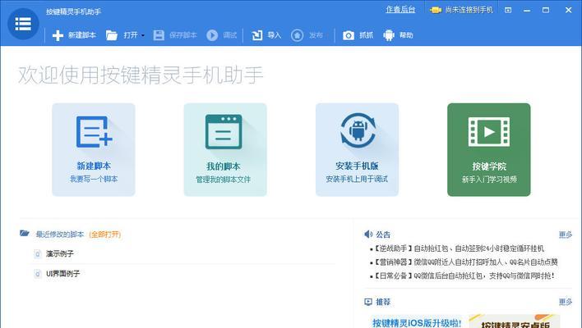Open the 【逆战助手】 announcement
This screenshot has height=328, width=582.
point(459,248)
